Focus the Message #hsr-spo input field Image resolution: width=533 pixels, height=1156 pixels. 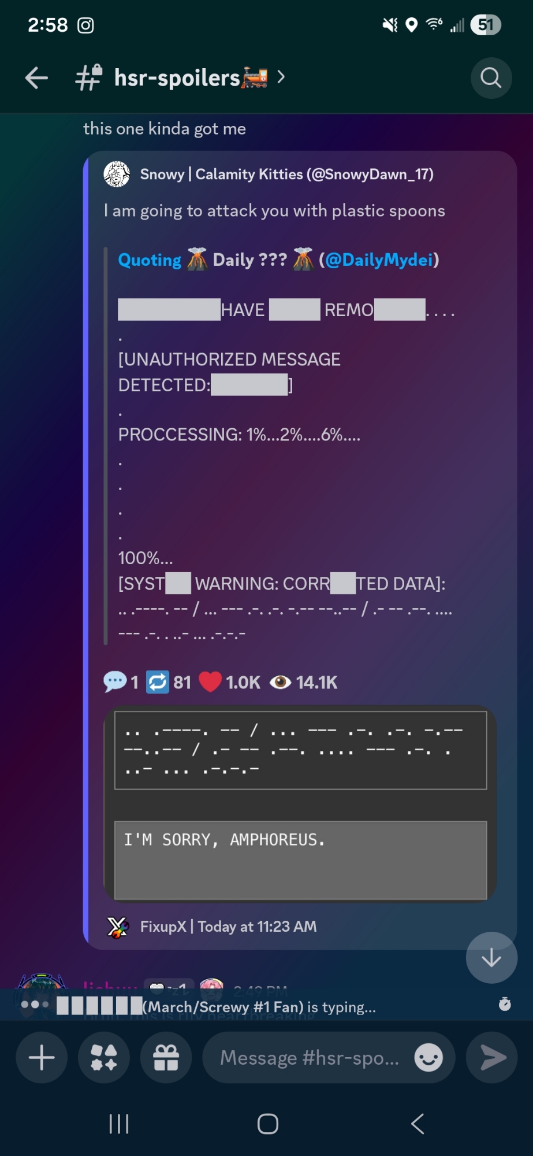pyautogui.click(x=310, y=1058)
